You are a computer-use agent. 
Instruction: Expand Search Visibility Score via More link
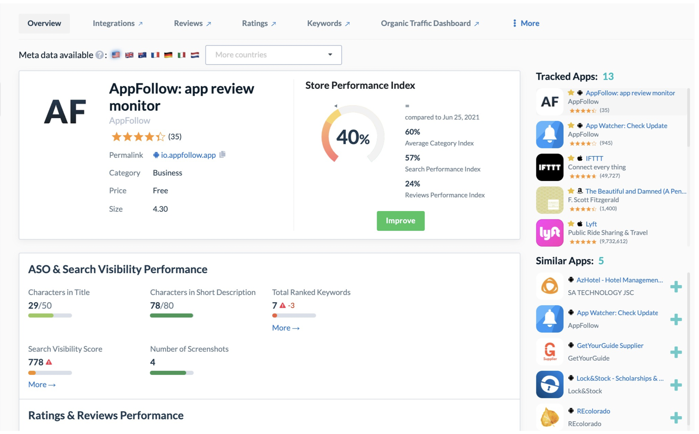click(x=42, y=384)
